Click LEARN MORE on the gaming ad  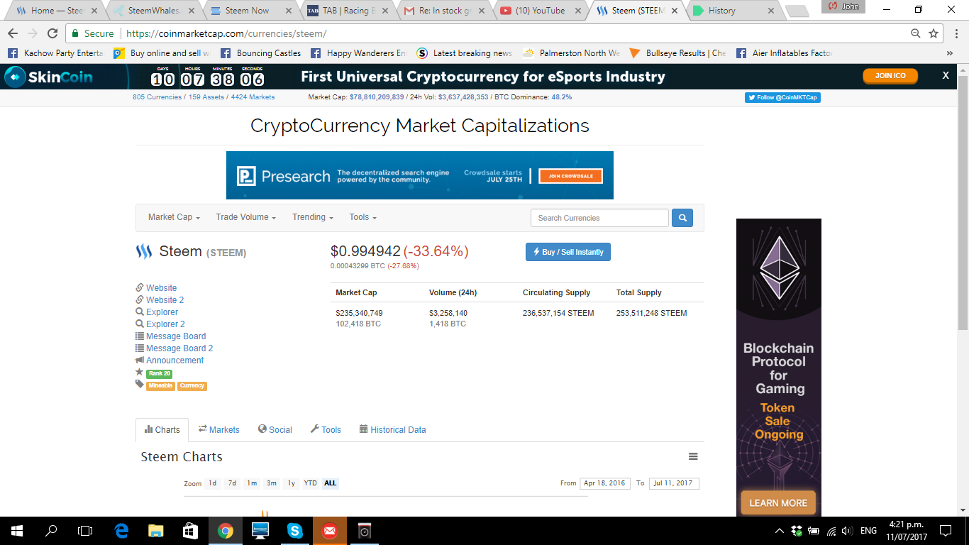pyautogui.click(x=778, y=503)
